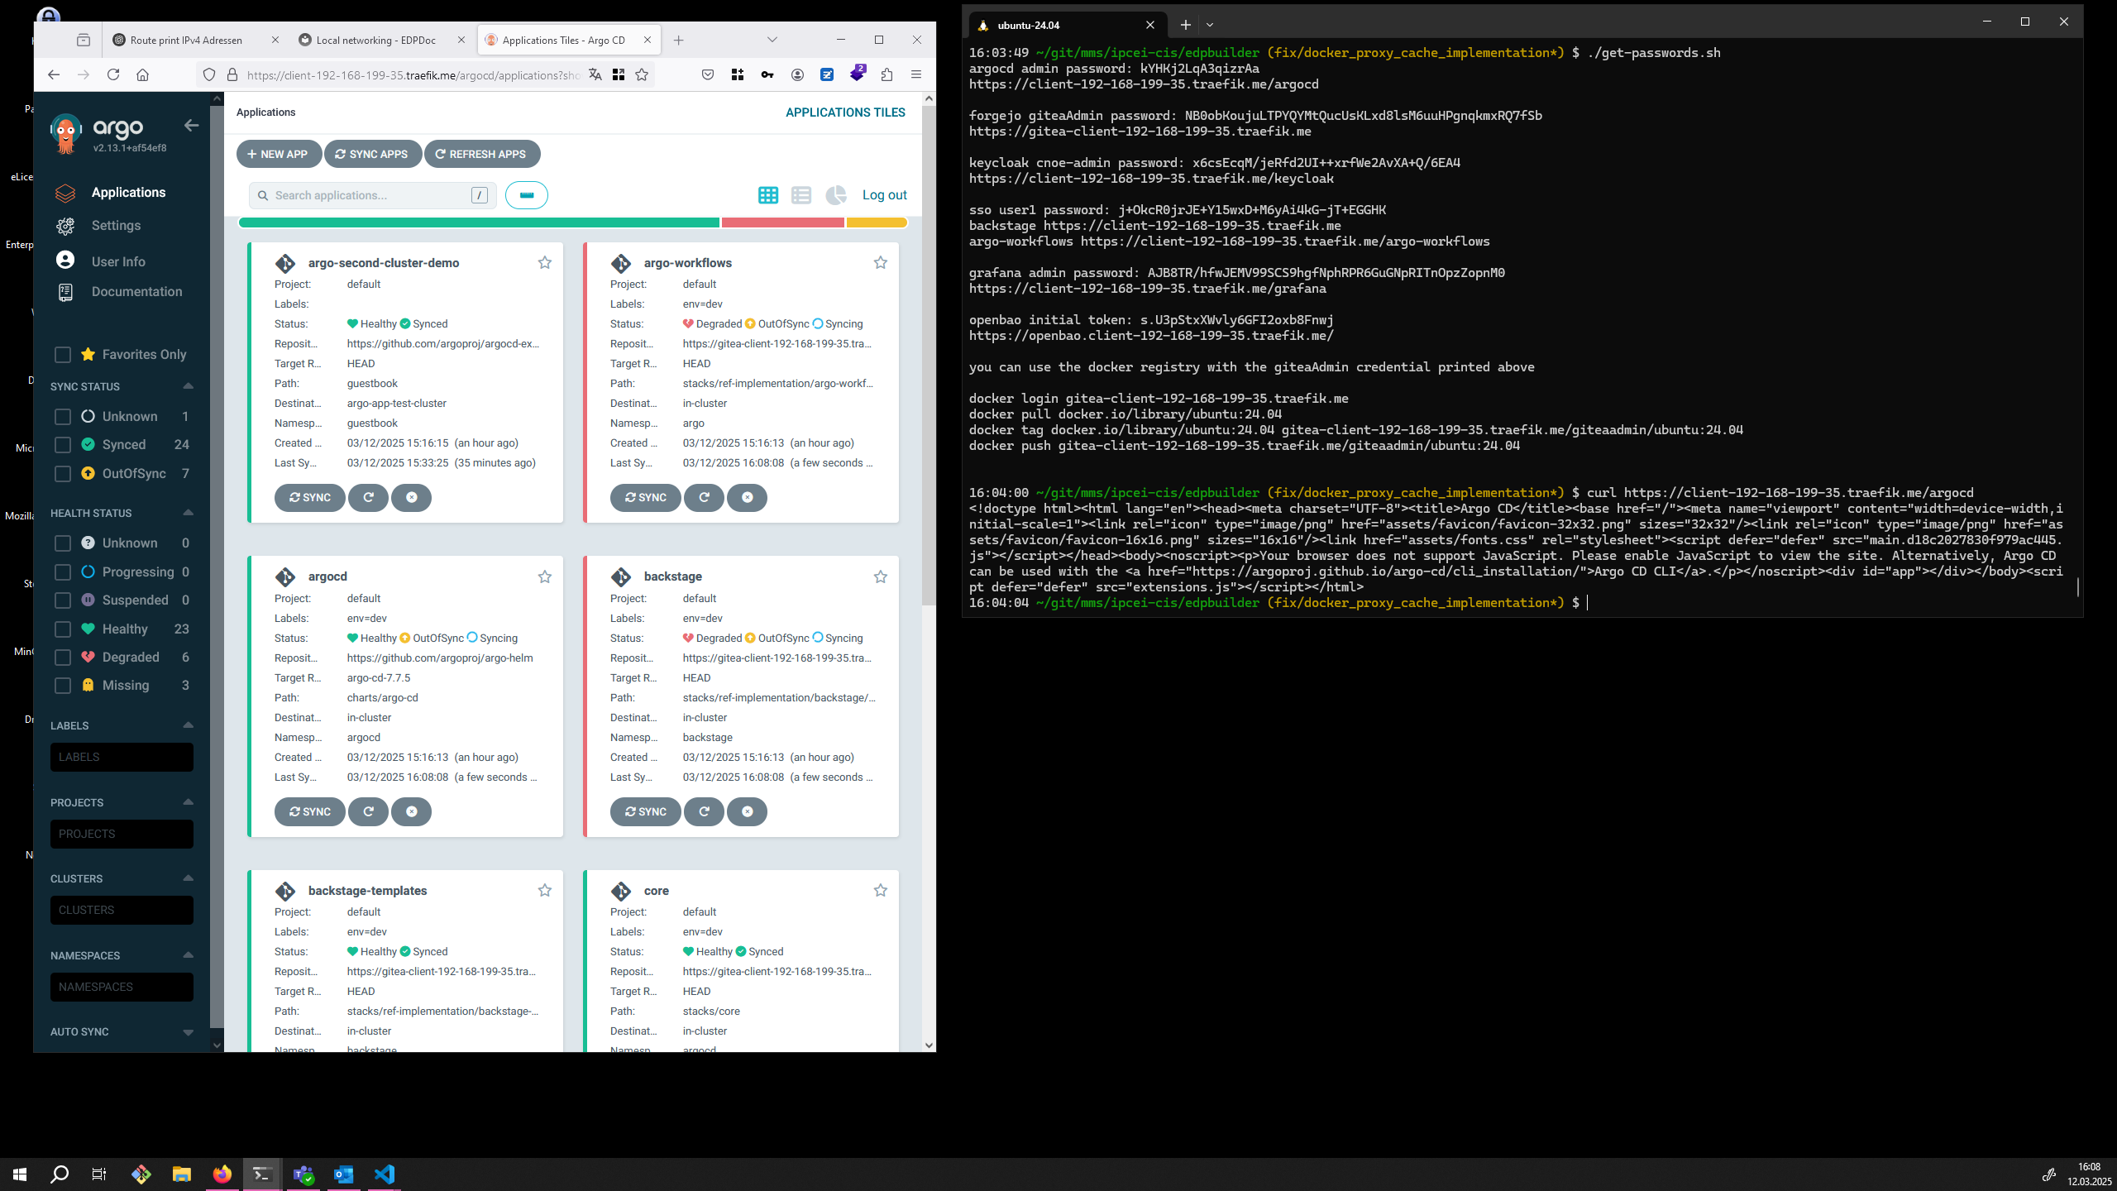
Task: Switch to summary pie chart view icon
Action: click(x=836, y=195)
